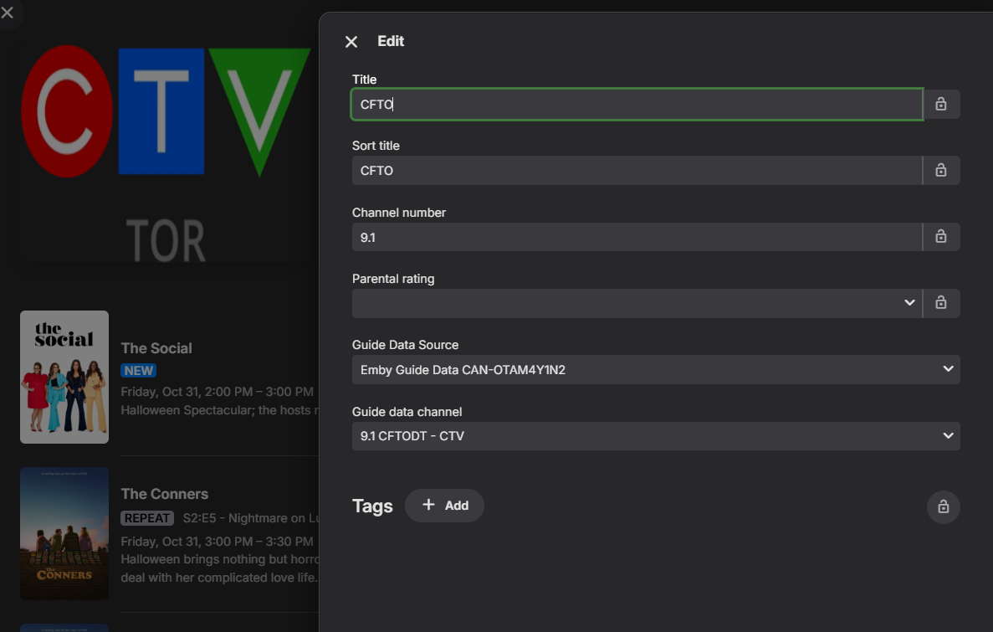
Task: Click the 'S2:E5 - Nightmare on' episode text
Action: point(251,518)
